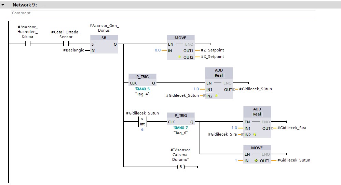Click the #X_Setpoint output operand
The image size is (341, 185).
pos(212,57)
